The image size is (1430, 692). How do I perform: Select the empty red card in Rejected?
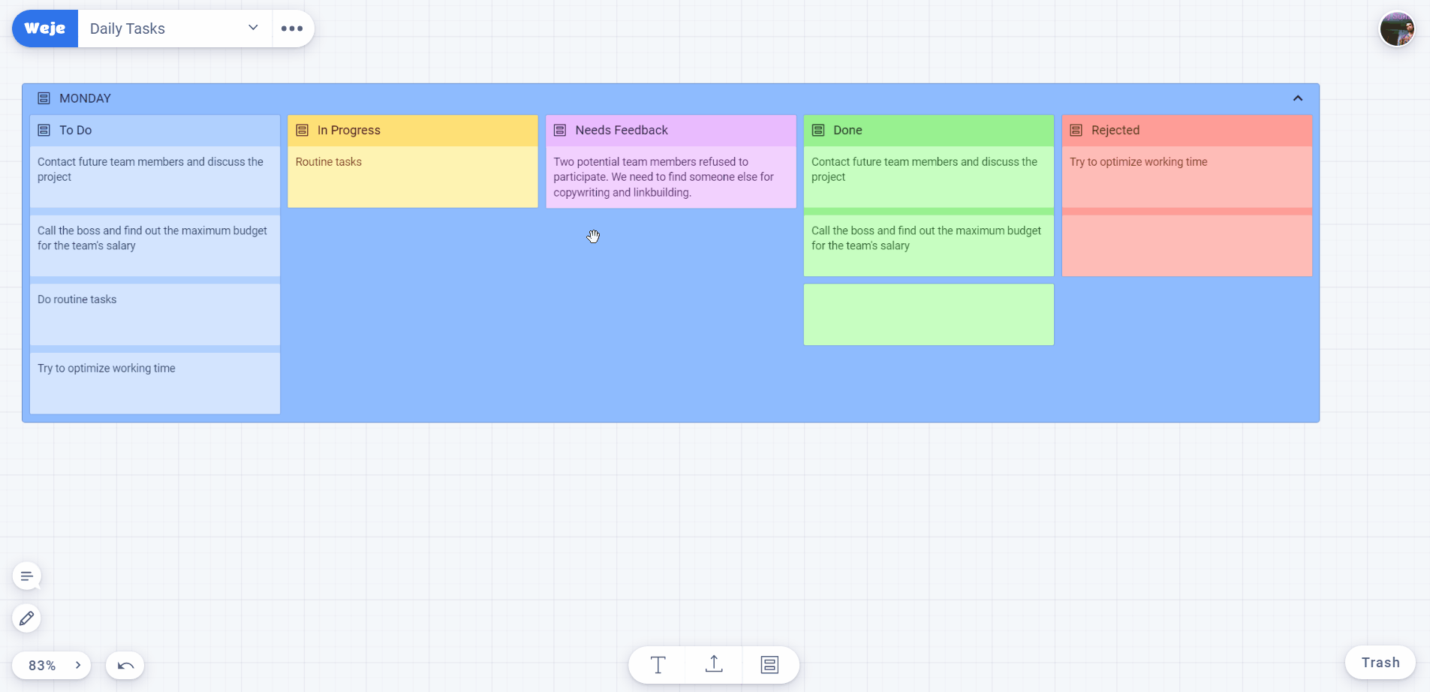[x=1187, y=245]
